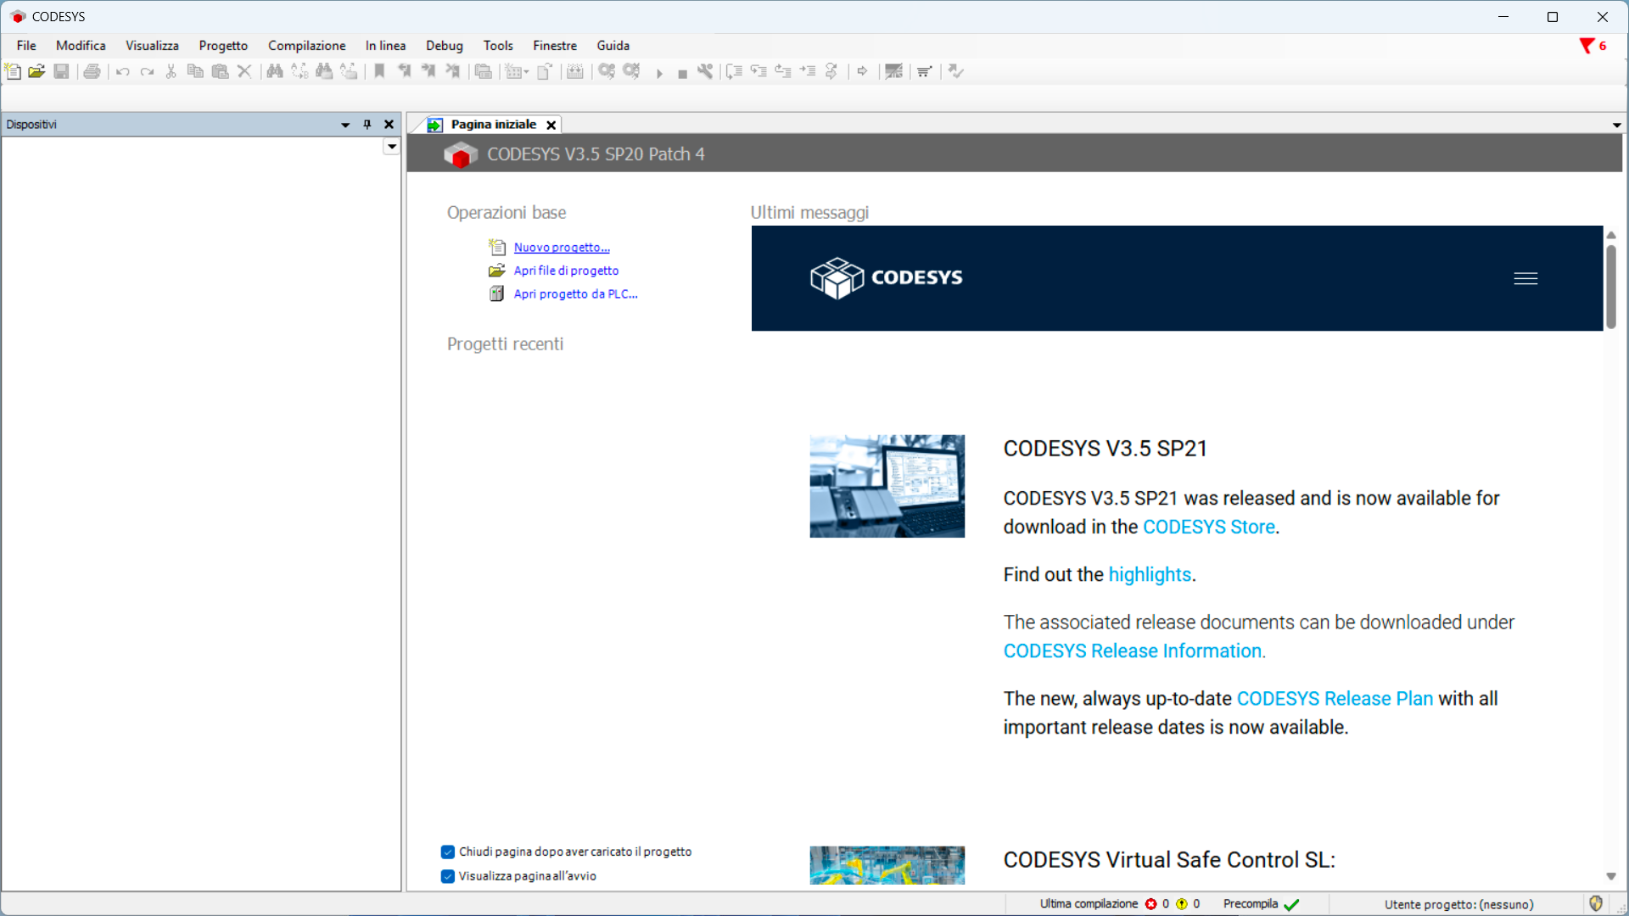Toggle Visualizza pagina all'avvio checkbox
This screenshot has width=1629, height=916.
coord(448,876)
